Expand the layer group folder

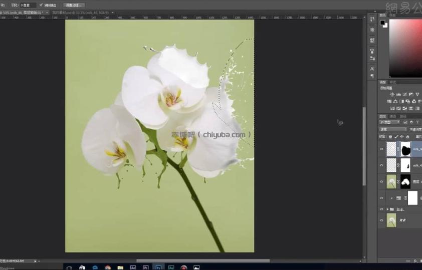click(387, 209)
